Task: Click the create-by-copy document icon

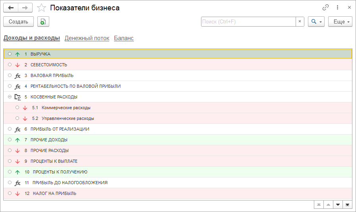Action: (x=43, y=22)
